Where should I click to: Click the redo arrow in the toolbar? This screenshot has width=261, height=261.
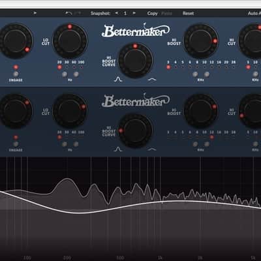coord(78,13)
